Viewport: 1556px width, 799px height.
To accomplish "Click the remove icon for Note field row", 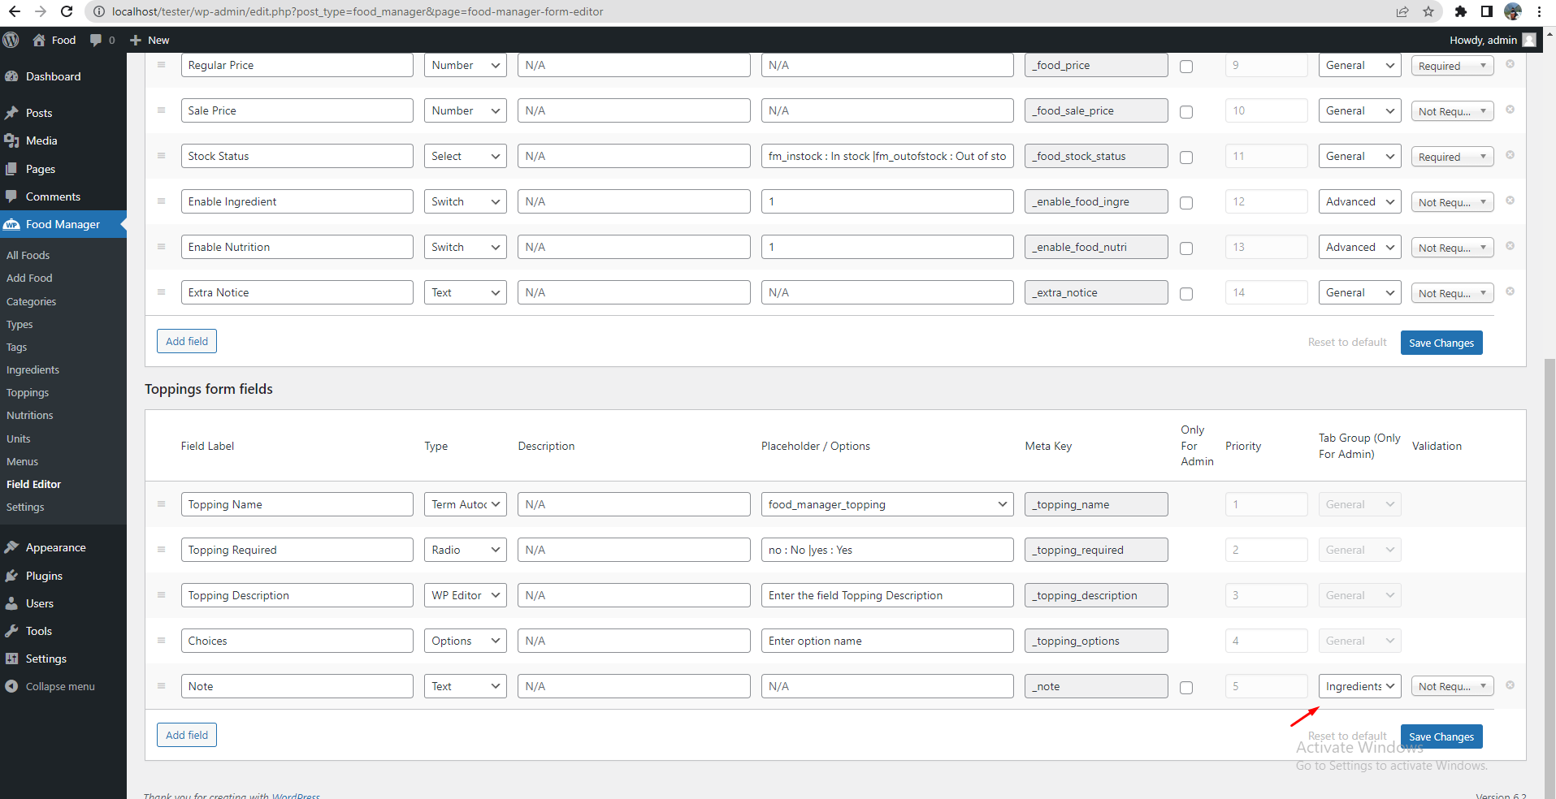I will [x=1510, y=685].
